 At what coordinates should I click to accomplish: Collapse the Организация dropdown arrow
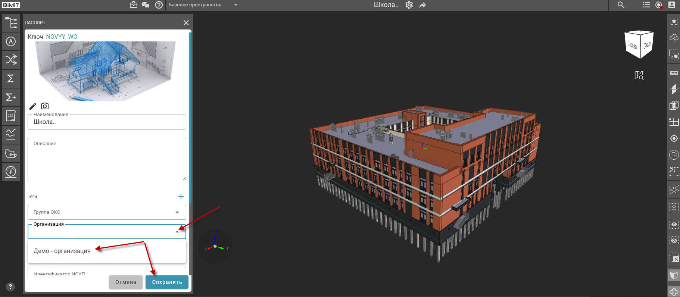point(177,232)
